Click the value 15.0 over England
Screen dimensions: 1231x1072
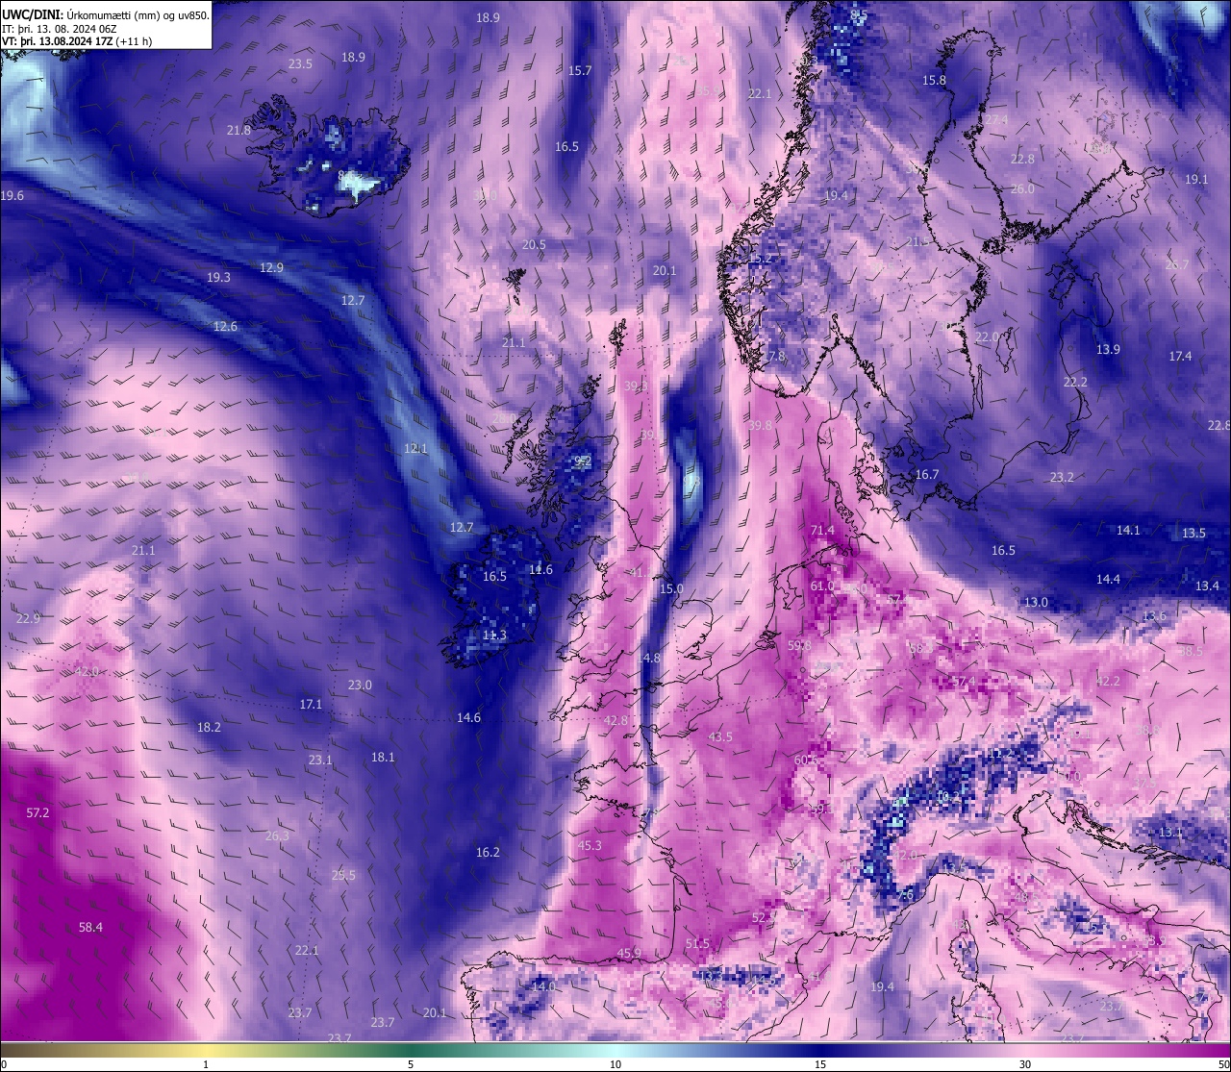click(x=671, y=588)
